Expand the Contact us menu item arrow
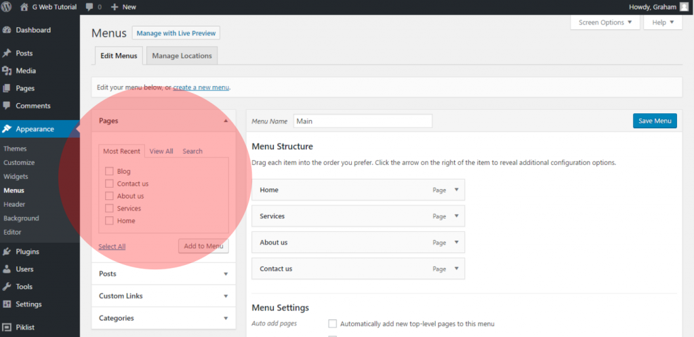Screen dimensions: 694x337 [457, 269]
